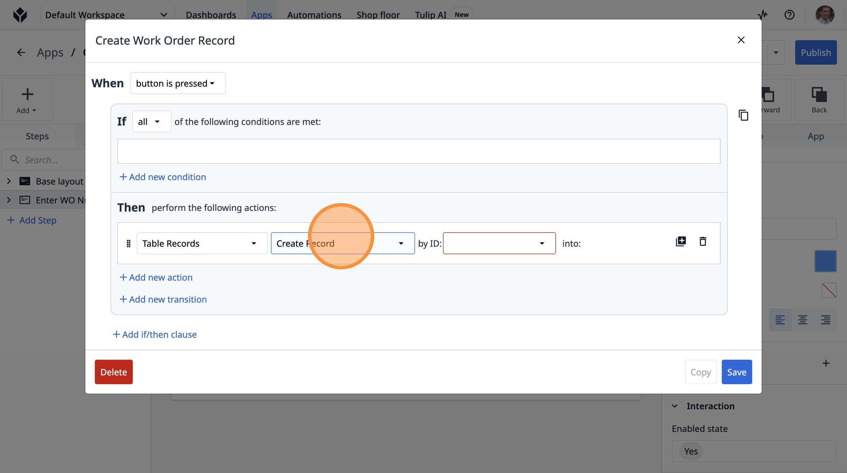This screenshot has width=847, height=473.
Task: Click the activity pulse icon in header
Action: (x=763, y=15)
